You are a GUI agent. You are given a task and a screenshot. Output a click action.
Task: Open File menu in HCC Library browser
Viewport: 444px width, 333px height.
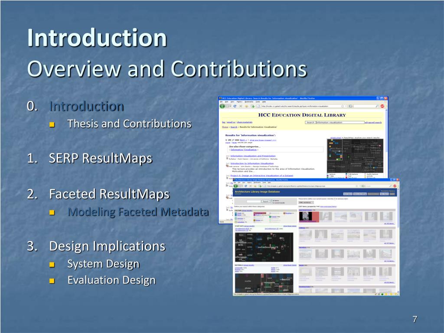click(221, 101)
